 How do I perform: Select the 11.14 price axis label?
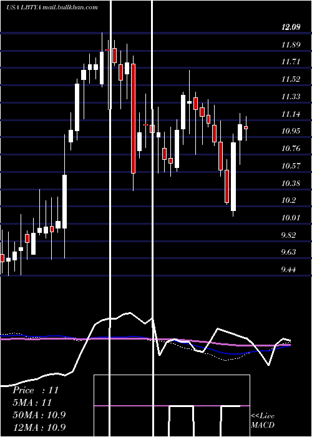[291, 114]
